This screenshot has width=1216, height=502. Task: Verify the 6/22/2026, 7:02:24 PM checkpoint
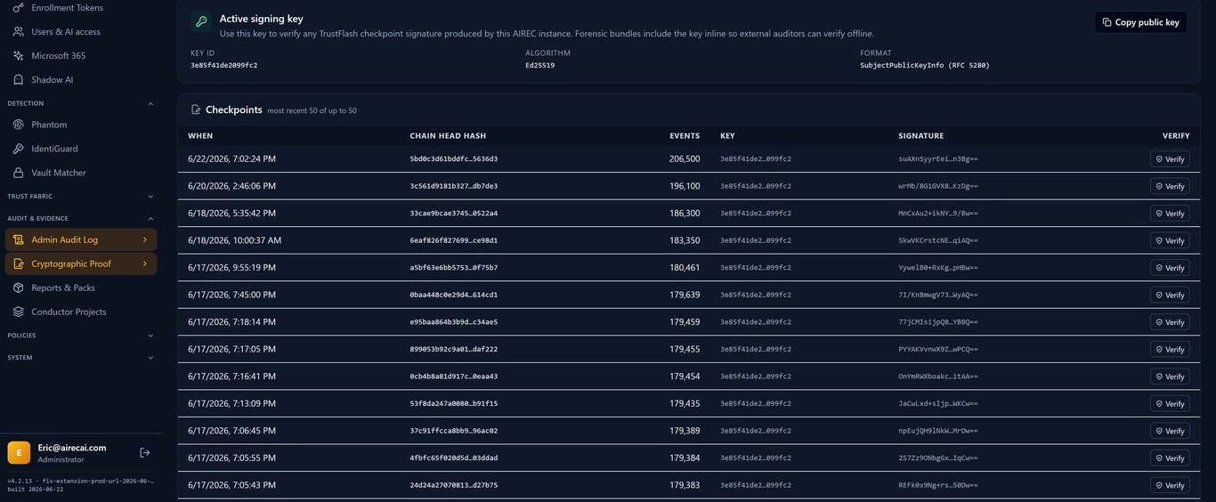click(x=1170, y=158)
